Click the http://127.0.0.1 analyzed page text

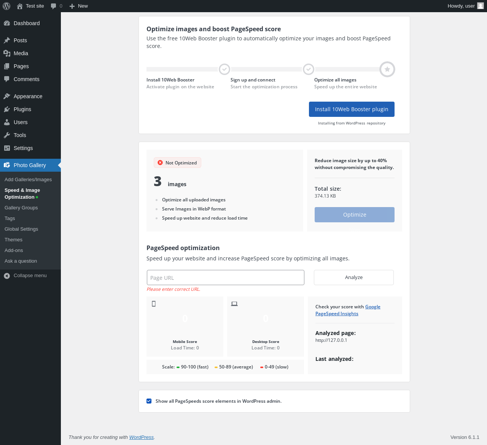(331, 340)
